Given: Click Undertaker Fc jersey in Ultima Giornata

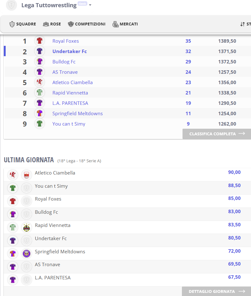Looking at the screenshot, I should point(13,240).
